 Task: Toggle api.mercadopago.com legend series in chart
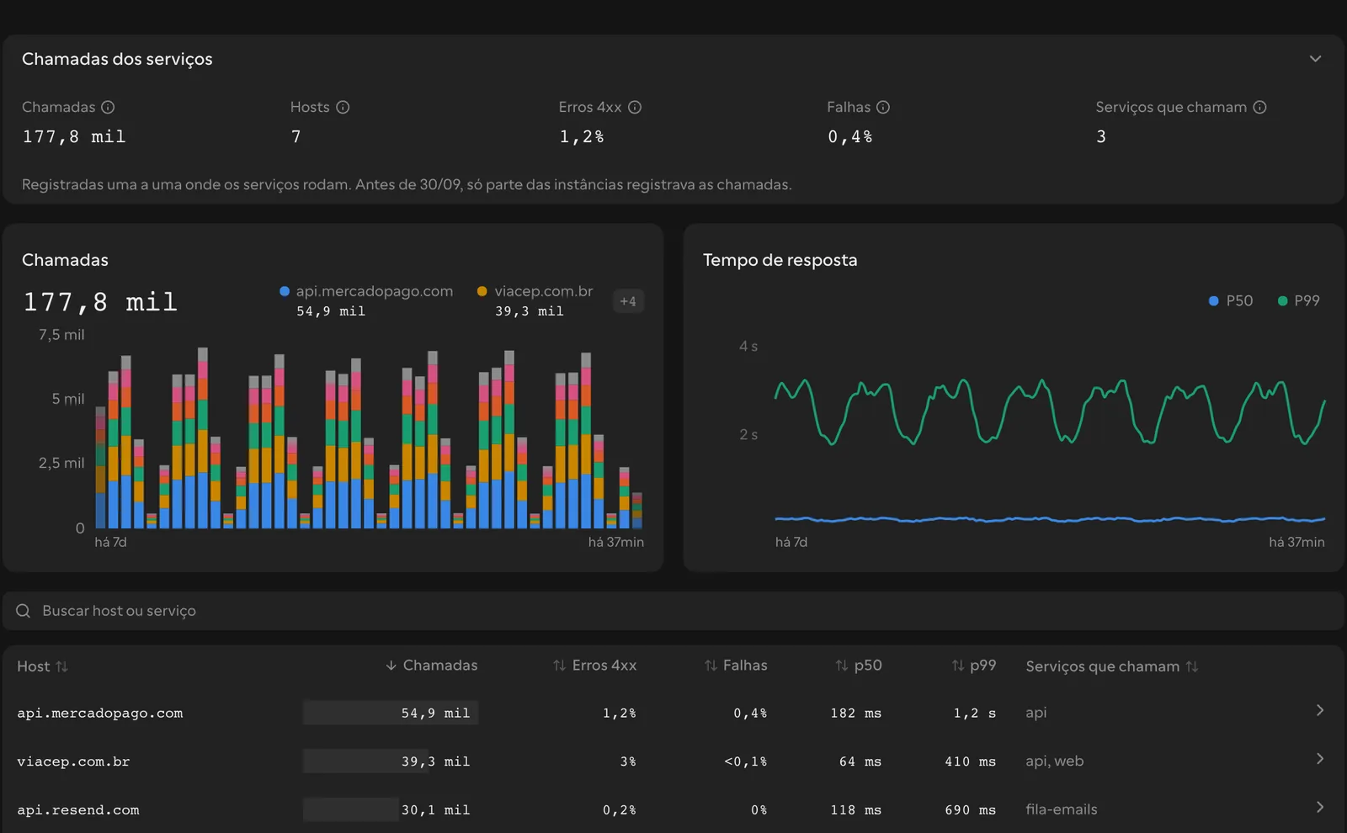366,300
